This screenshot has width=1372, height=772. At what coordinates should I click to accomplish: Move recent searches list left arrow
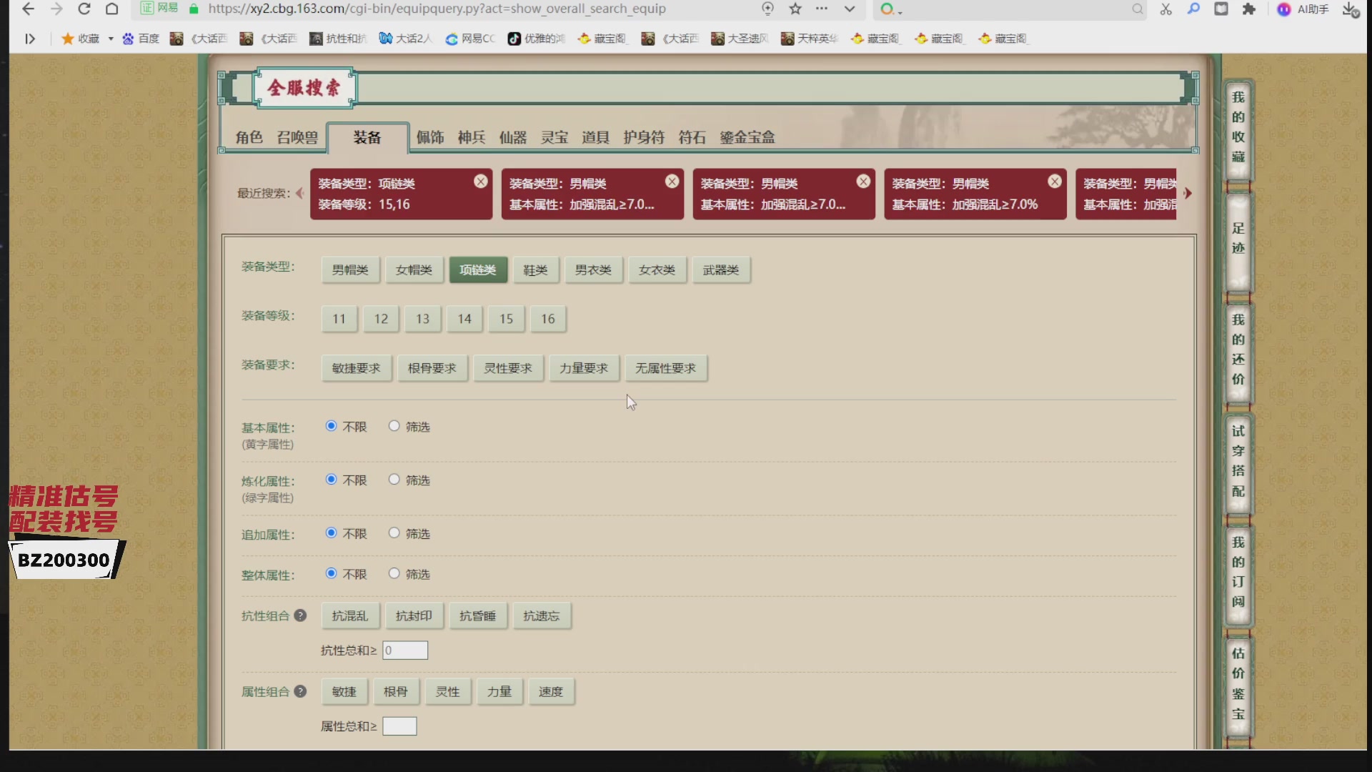299,193
